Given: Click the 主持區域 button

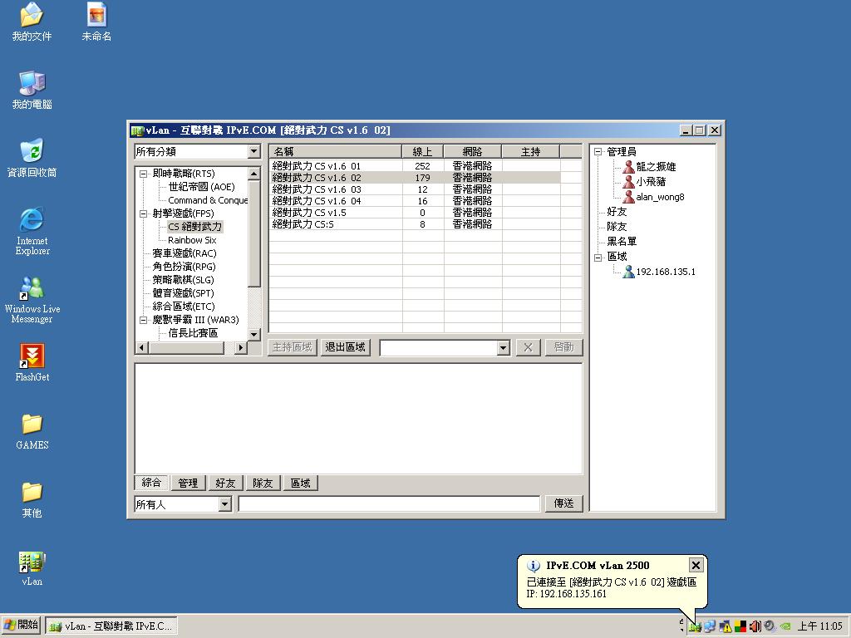Looking at the screenshot, I should pos(292,347).
